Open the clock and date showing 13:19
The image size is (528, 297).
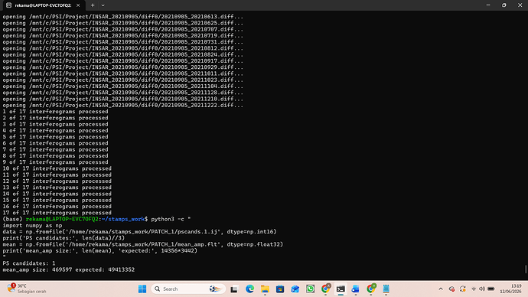coord(510,289)
